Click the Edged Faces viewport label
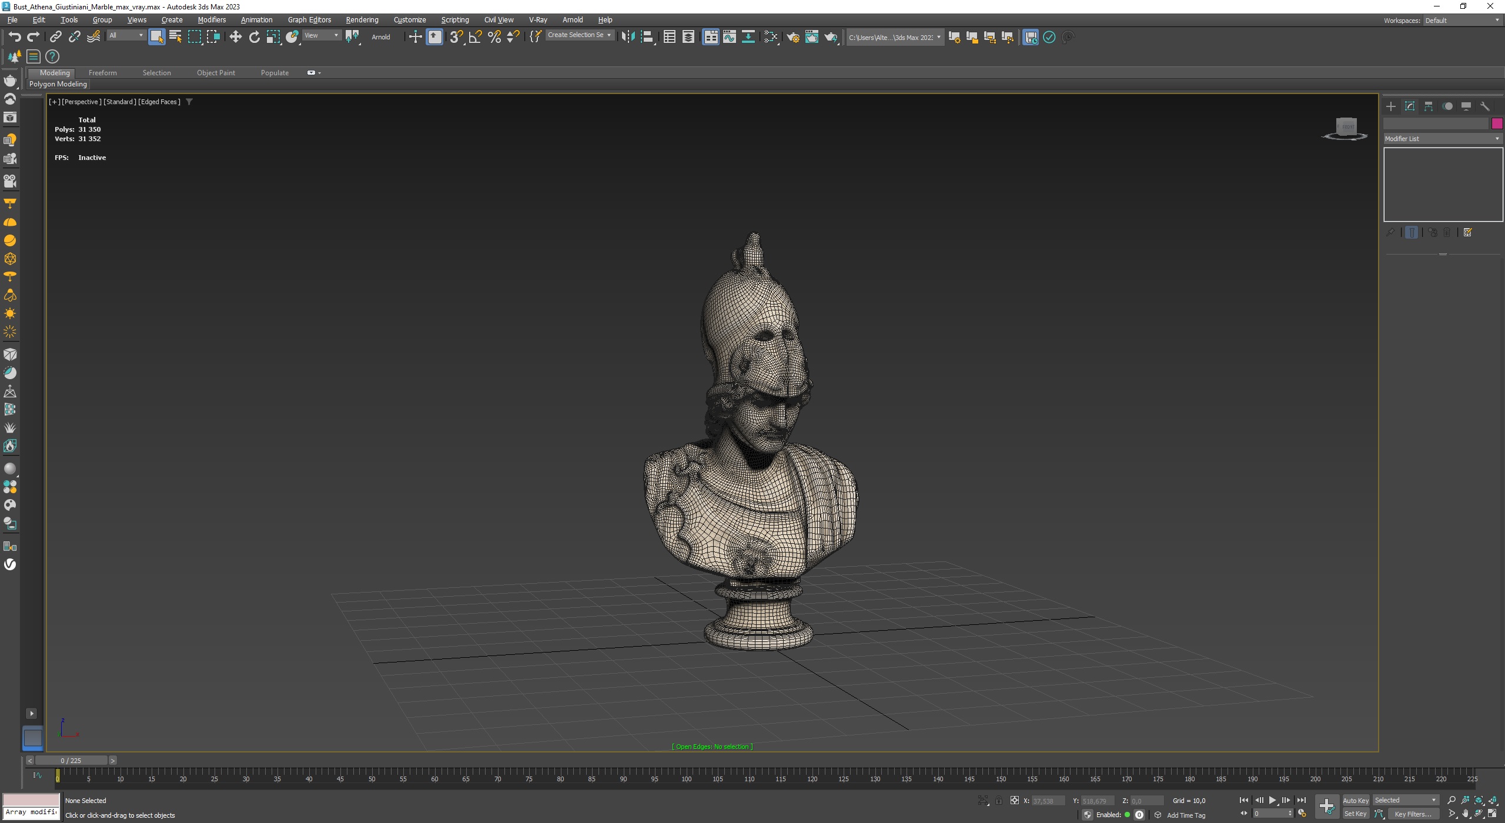This screenshot has width=1505, height=823. 159,102
